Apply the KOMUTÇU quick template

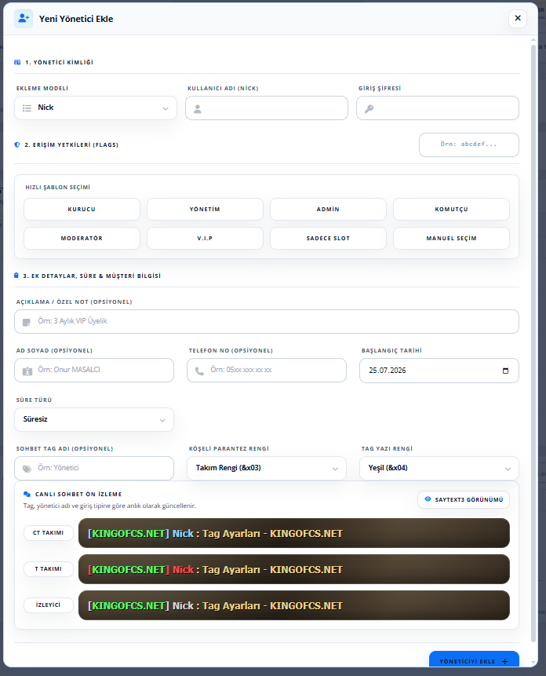pos(451,209)
